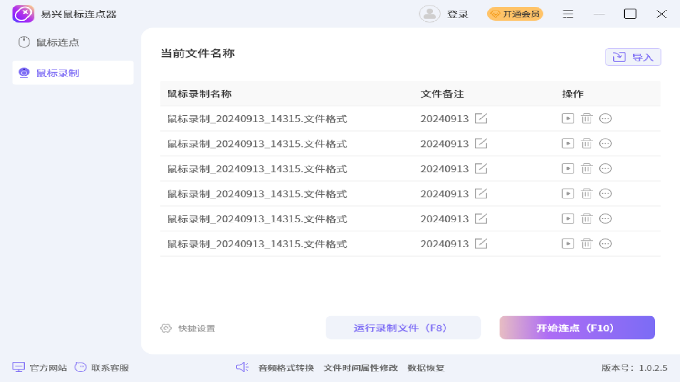Open more options for third recording
The height and width of the screenshot is (382, 680).
pyautogui.click(x=605, y=169)
